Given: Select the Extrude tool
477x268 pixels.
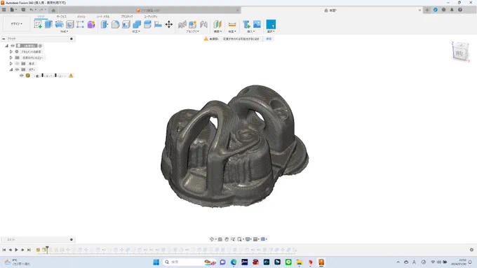Looking at the screenshot, I should click(48, 24).
